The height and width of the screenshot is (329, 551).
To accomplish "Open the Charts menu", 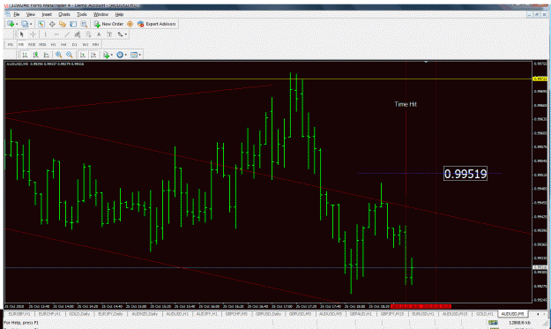I will 64,14.
